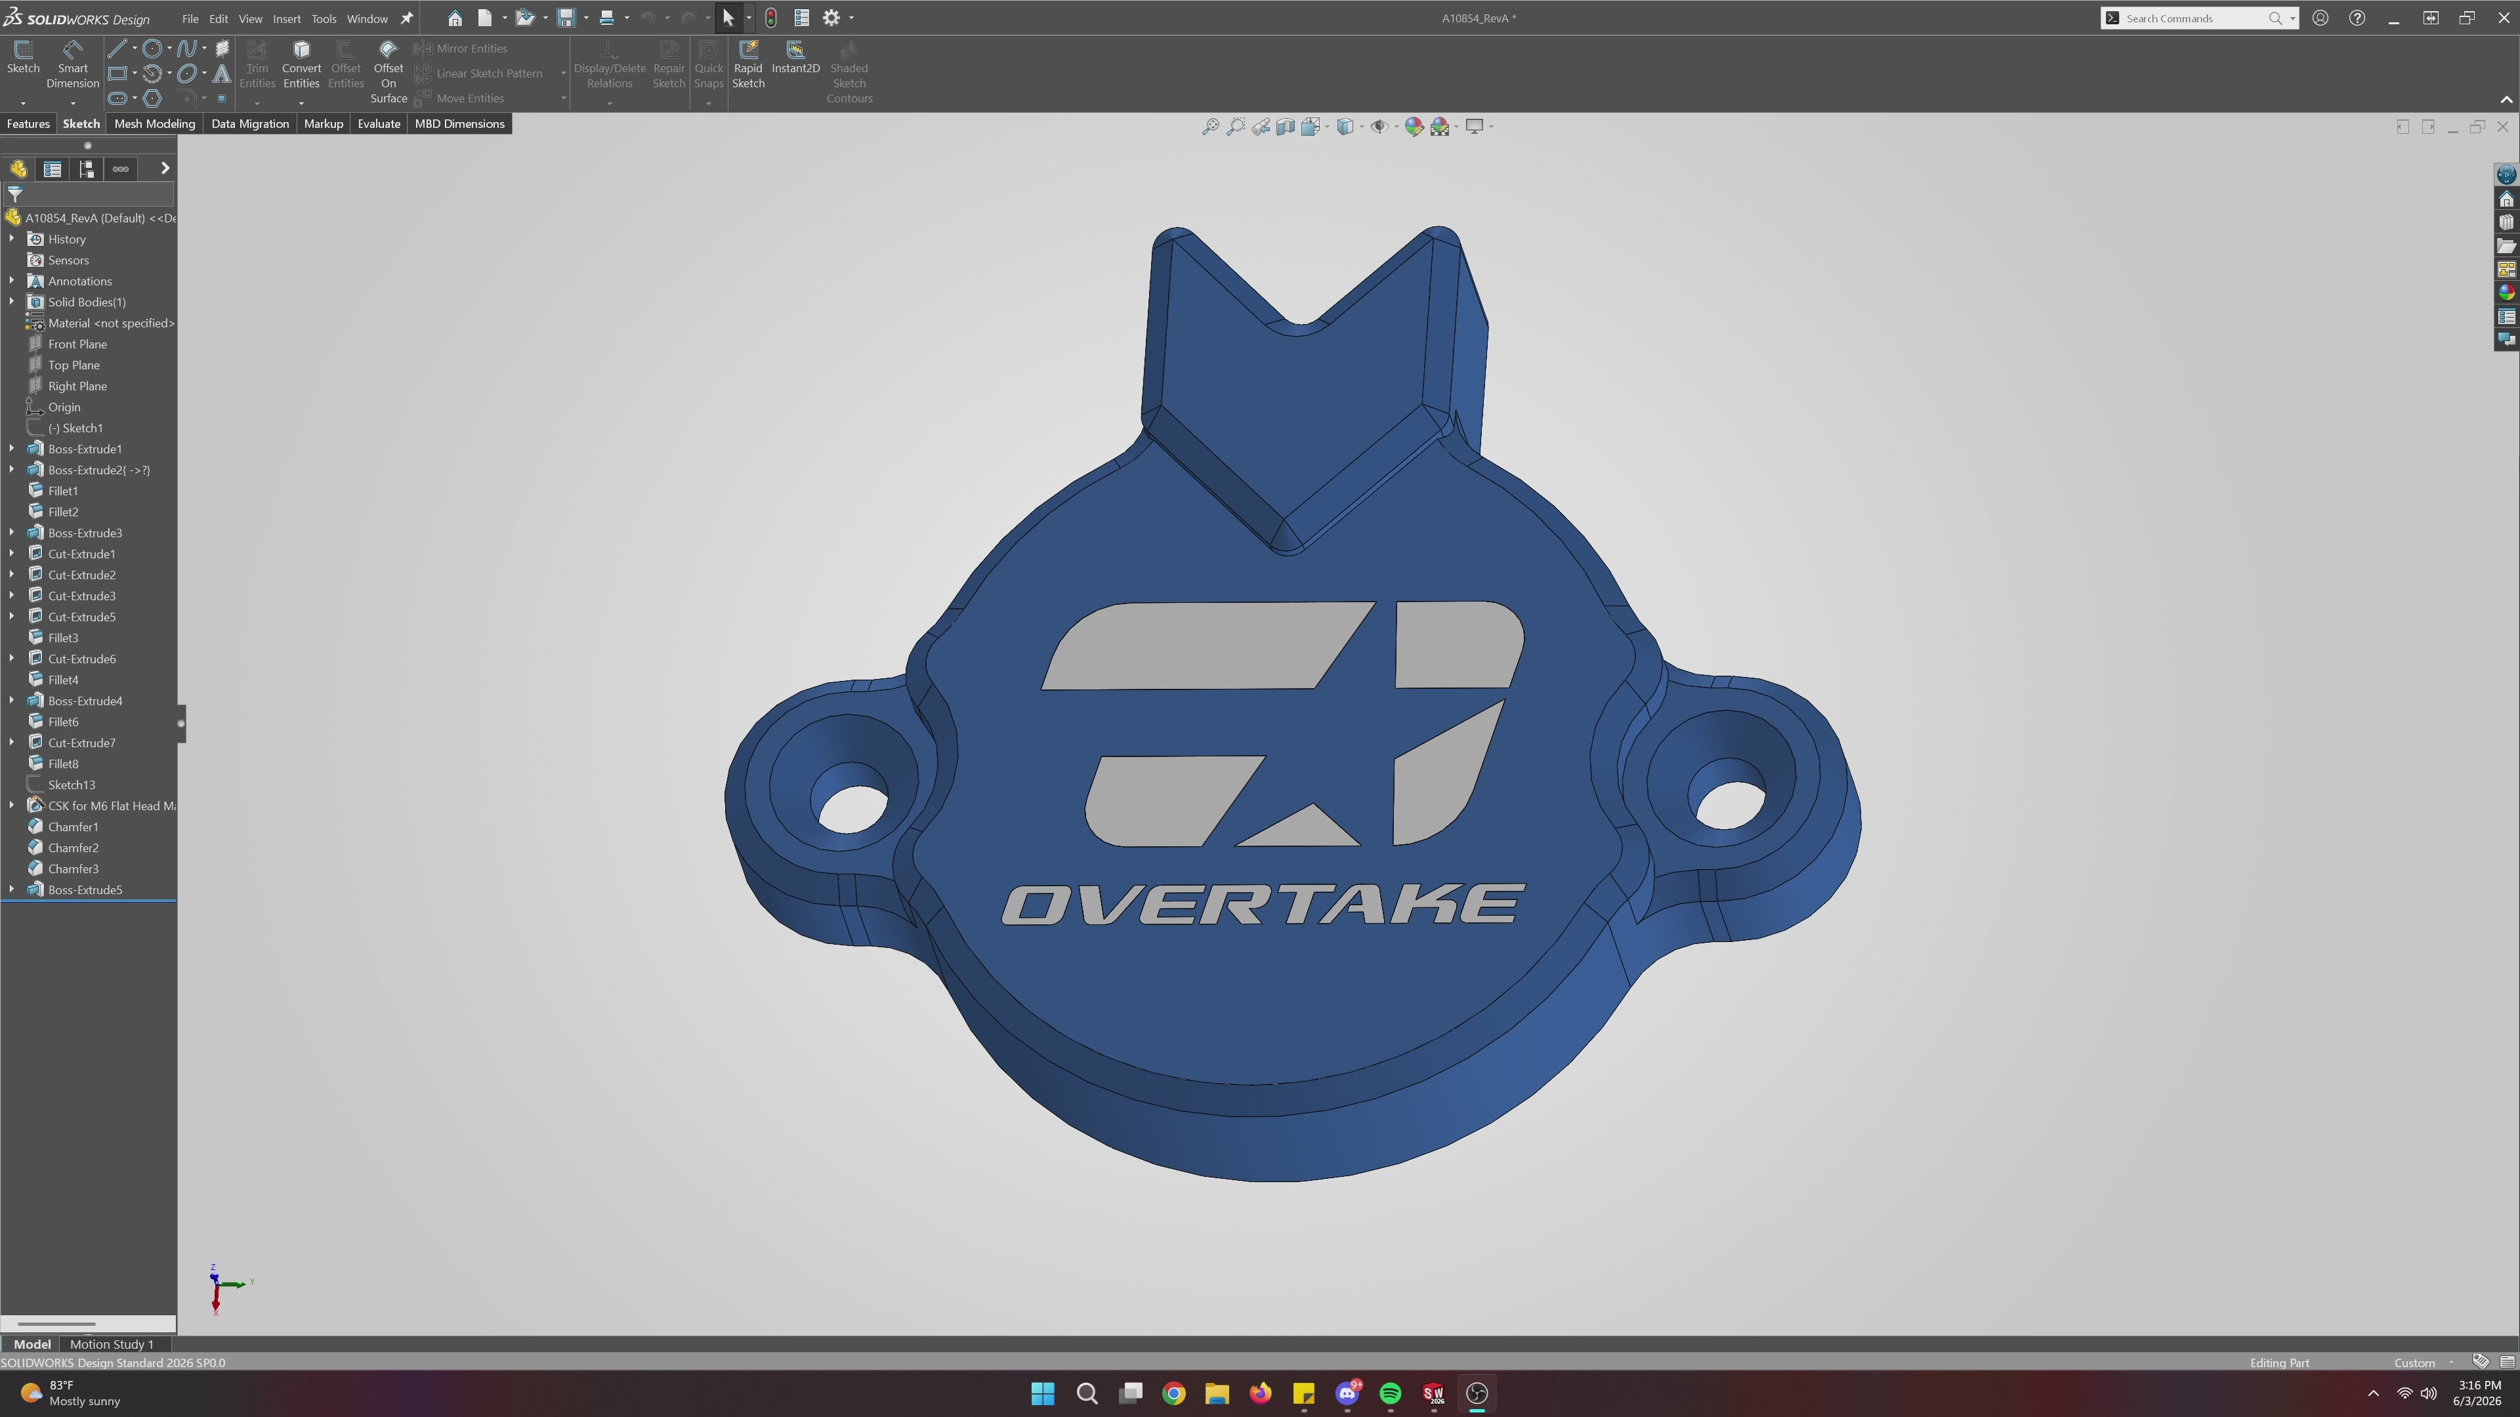Save the document with the Save icon
The height and width of the screenshot is (1417, 2520).
(566, 18)
